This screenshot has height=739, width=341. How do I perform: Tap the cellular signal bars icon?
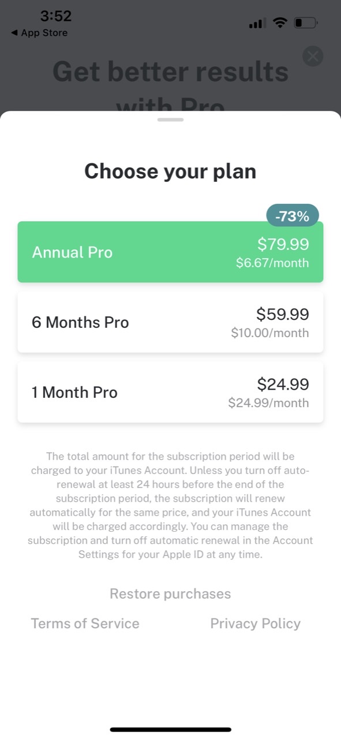(x=257, y=24)
